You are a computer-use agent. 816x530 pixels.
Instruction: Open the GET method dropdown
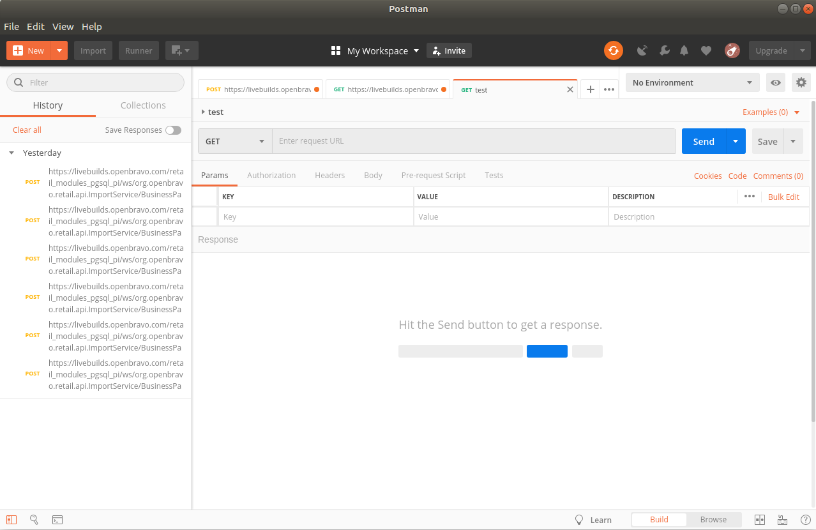[x=234, y=141]
